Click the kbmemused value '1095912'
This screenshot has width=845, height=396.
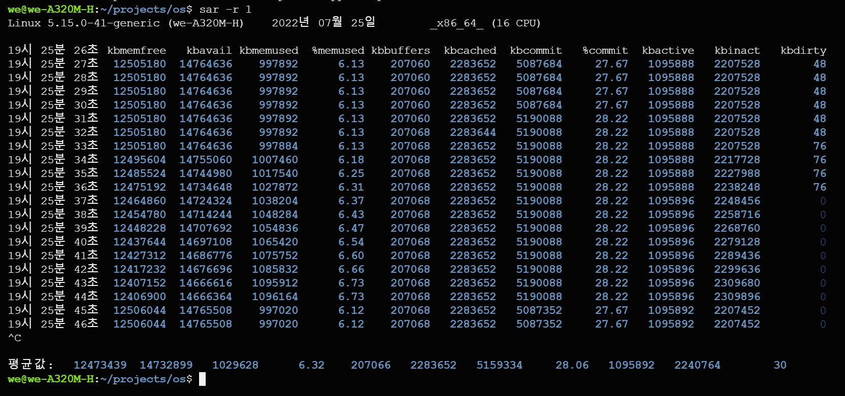pos(275,283)
